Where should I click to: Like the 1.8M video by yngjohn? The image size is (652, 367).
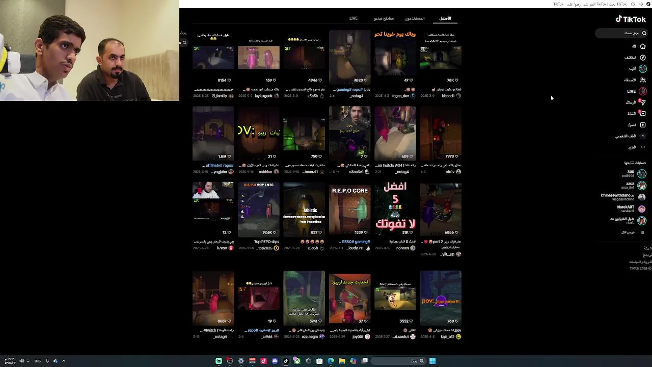(229, 156)
